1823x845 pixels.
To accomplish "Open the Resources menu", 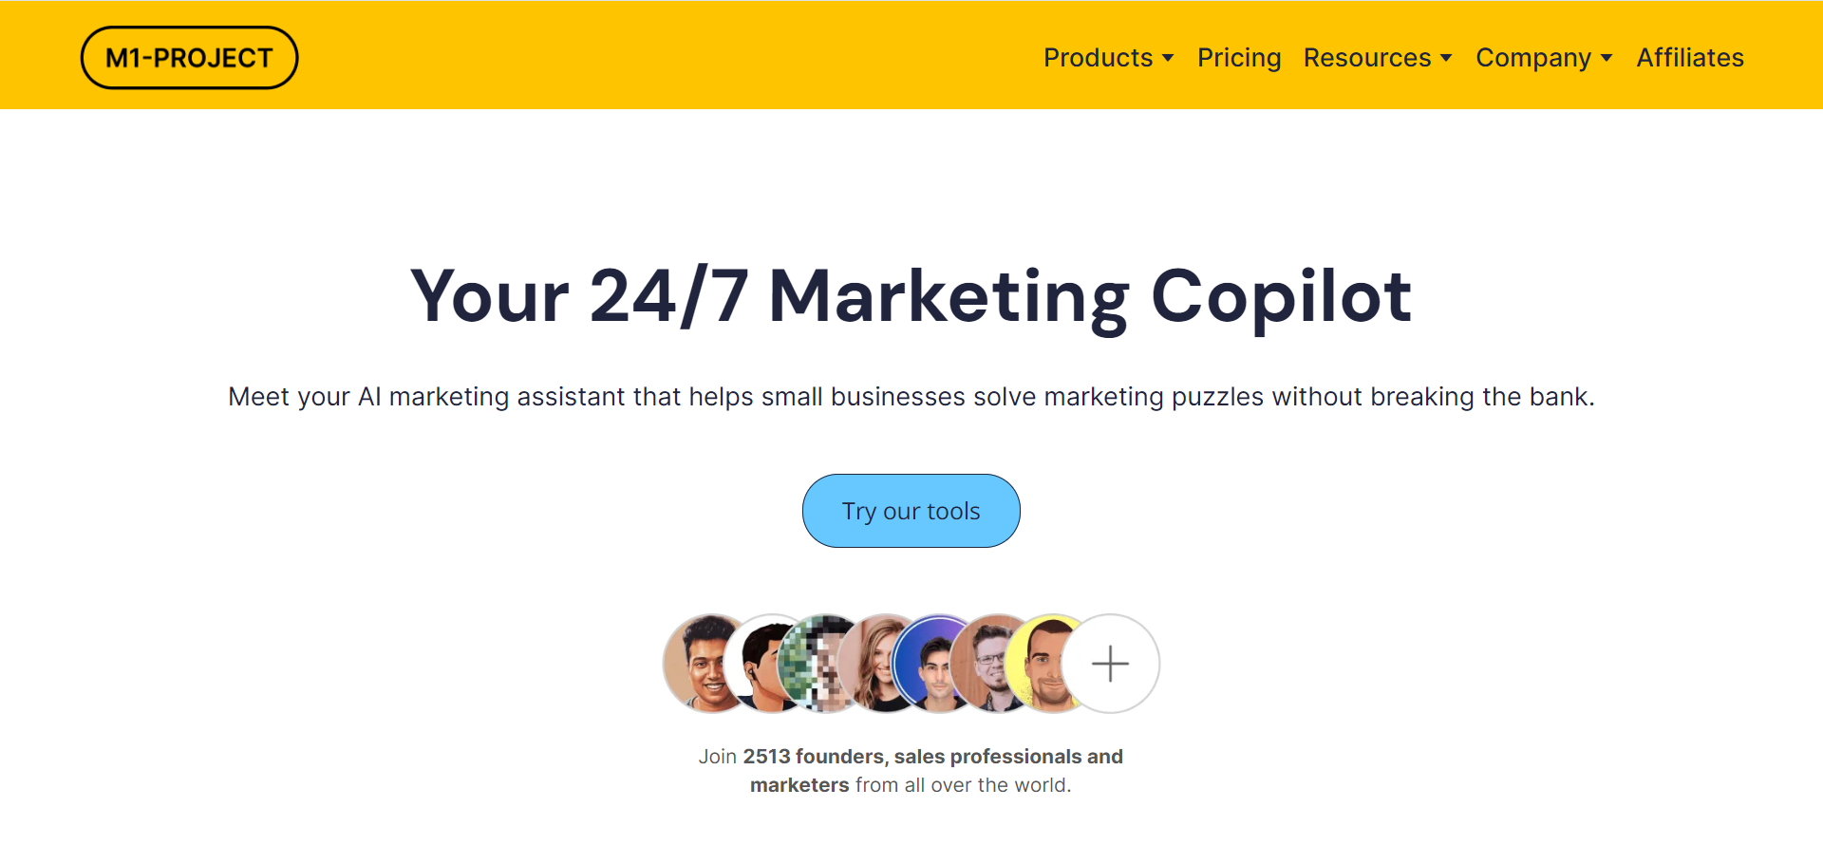I will tap(1366, 58).
